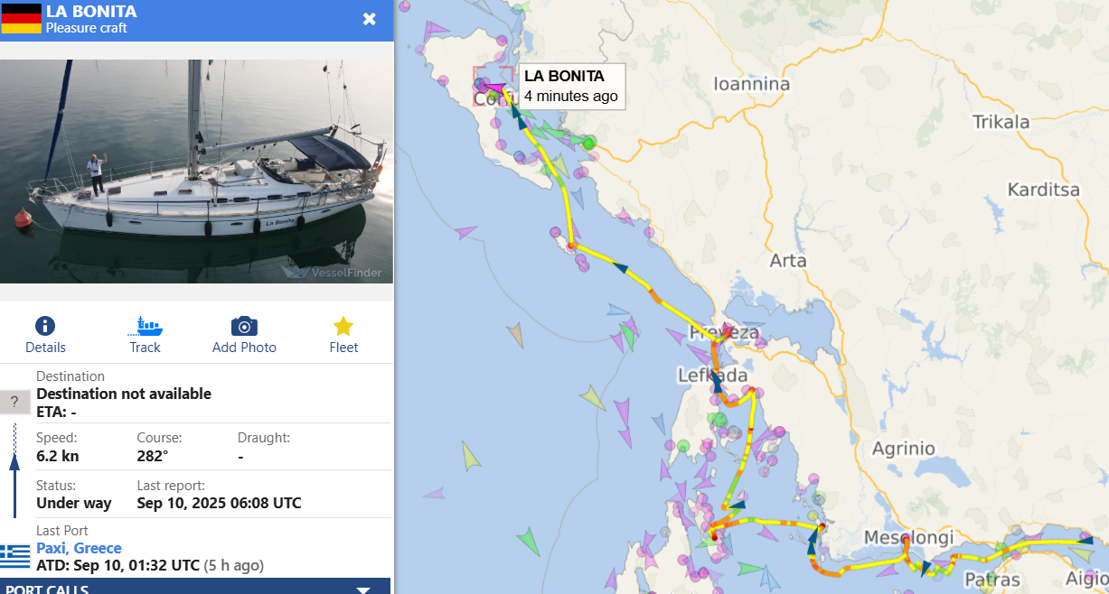Click the Add Photo camera icon
The image size is (1109, 594).
point(244,327)
